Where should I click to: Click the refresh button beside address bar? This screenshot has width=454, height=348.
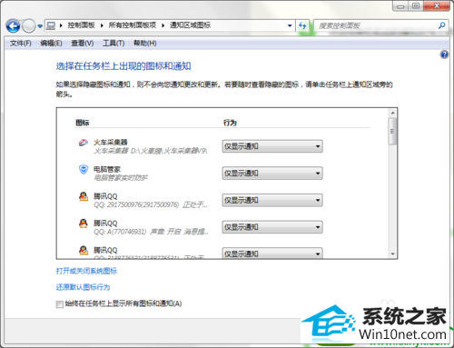(x=302, y=25)
